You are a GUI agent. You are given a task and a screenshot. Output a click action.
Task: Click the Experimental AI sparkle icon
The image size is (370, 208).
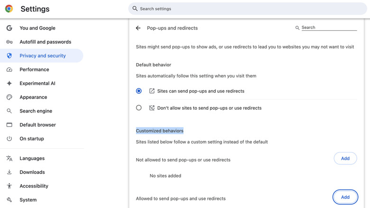point(9,83)
